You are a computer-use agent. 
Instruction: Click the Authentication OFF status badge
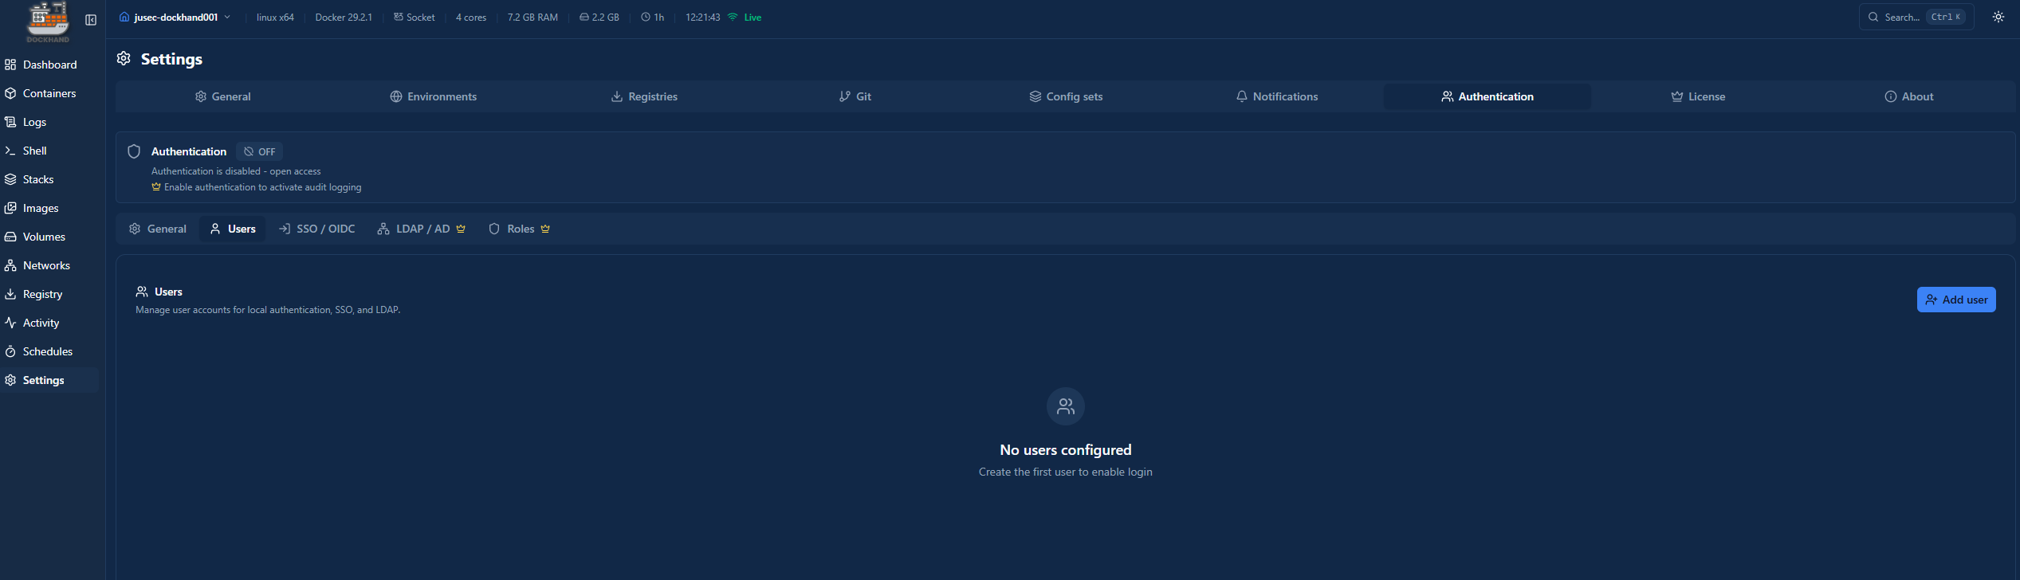tap(260, 151)
